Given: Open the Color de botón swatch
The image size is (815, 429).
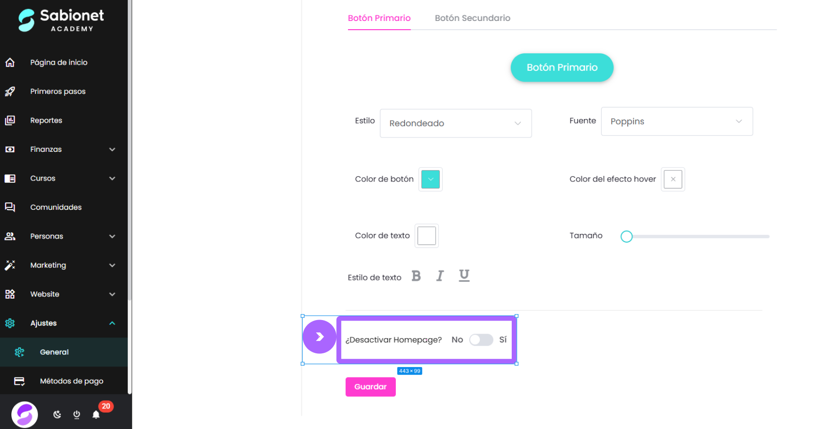Looking at the screenshot, I should coord(431,179).
